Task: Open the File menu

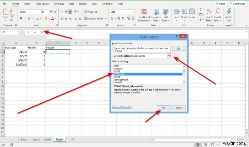Action: (x=5, y=4)
